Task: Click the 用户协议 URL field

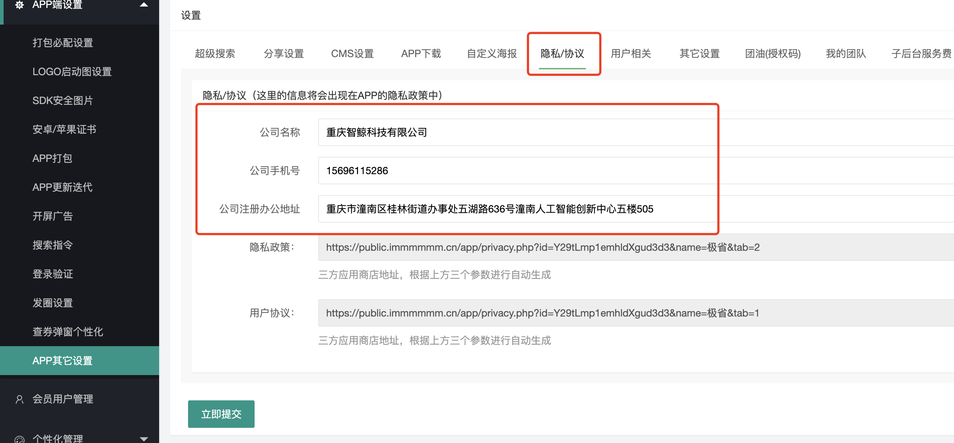Action: tap(636, 313)
